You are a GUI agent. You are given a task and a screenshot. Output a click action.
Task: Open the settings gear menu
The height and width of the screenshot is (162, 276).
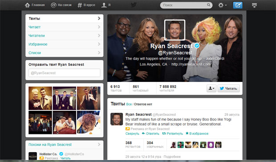[222, 5]
